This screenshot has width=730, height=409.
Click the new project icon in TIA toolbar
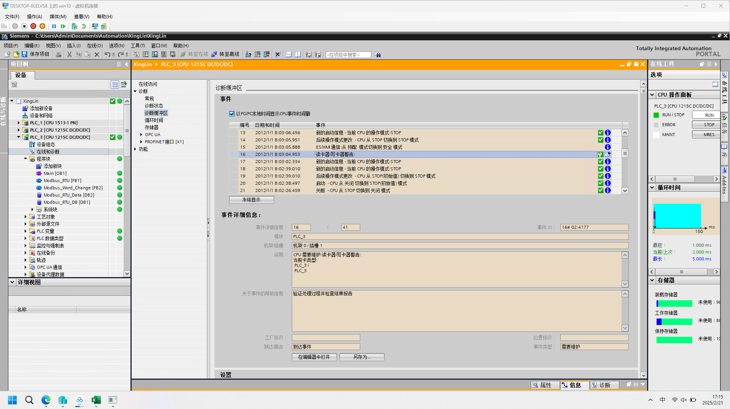[7, 54]
